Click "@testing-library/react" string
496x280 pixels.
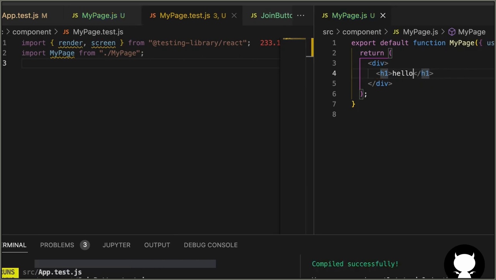click(198, 43)
